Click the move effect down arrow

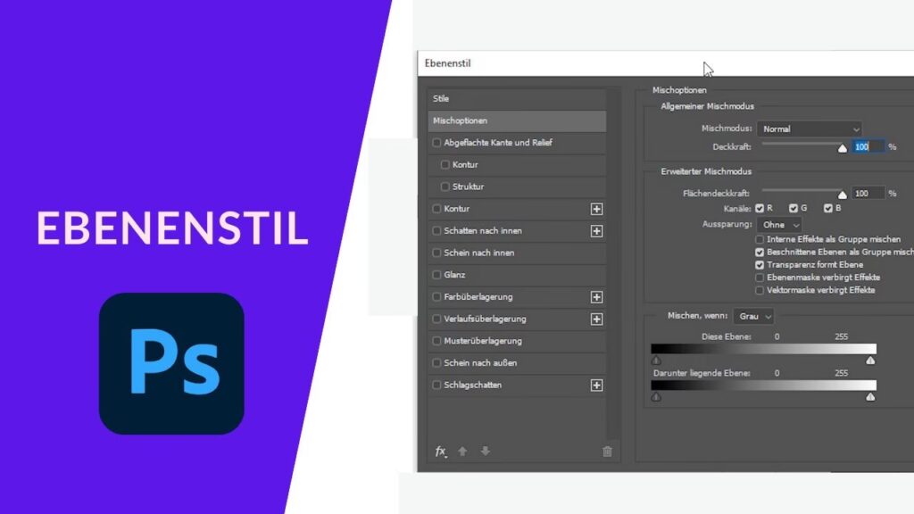pos(485,452)
